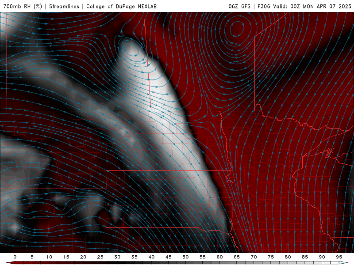
Task: Click the 'F306' forecast hour text
Action: click(264, 6)
